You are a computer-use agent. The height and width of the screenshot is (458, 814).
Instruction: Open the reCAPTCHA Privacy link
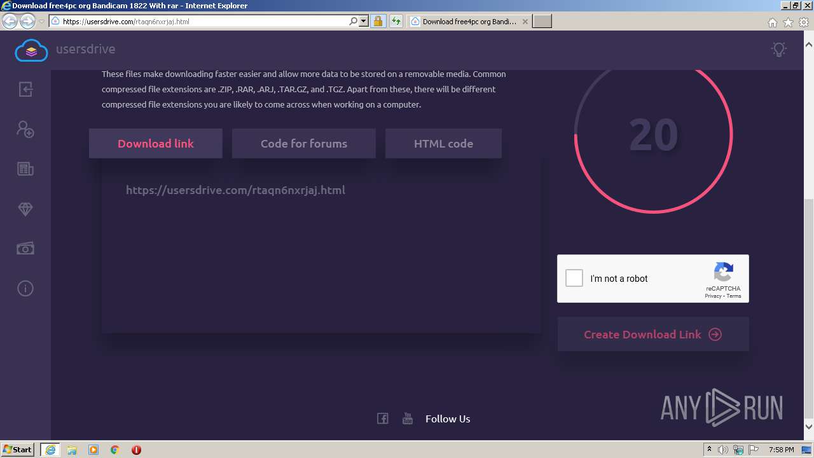point(713,296)
